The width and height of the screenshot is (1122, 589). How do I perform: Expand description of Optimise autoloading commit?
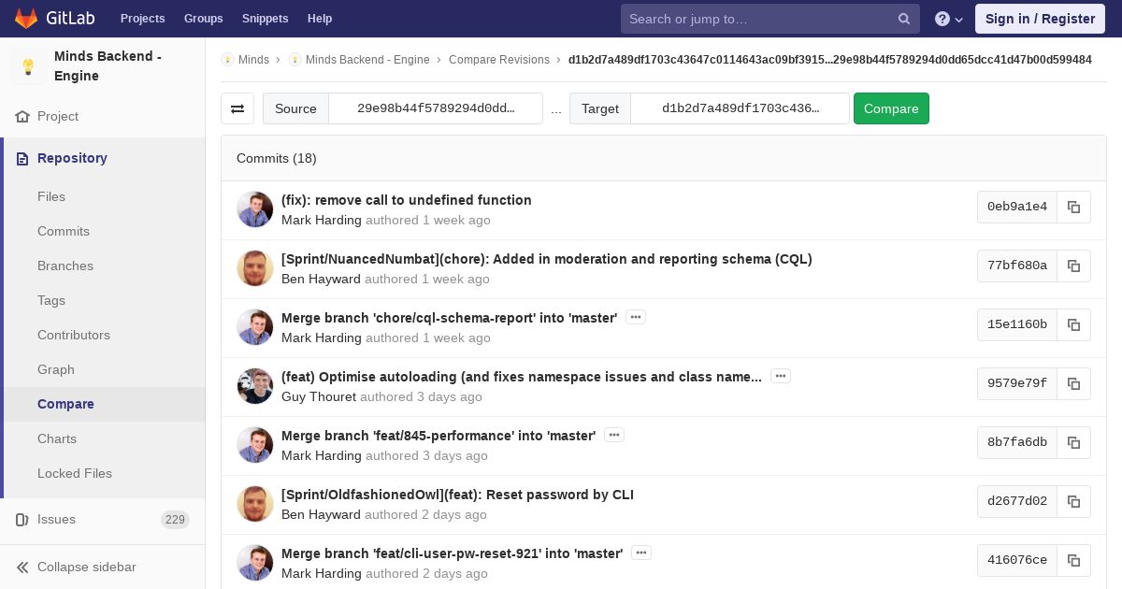(781, 376)
